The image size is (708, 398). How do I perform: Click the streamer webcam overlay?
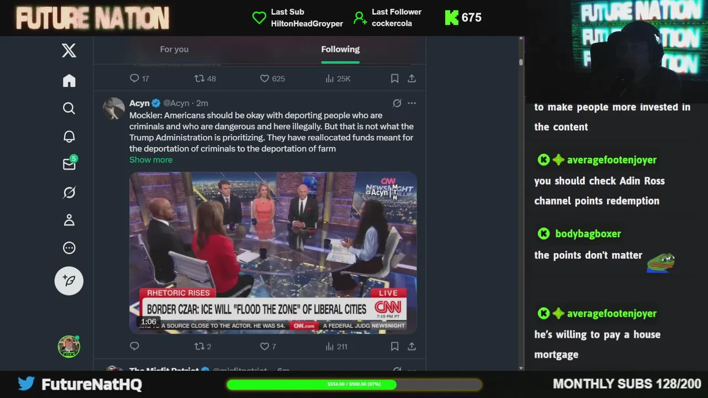point(617,51)
